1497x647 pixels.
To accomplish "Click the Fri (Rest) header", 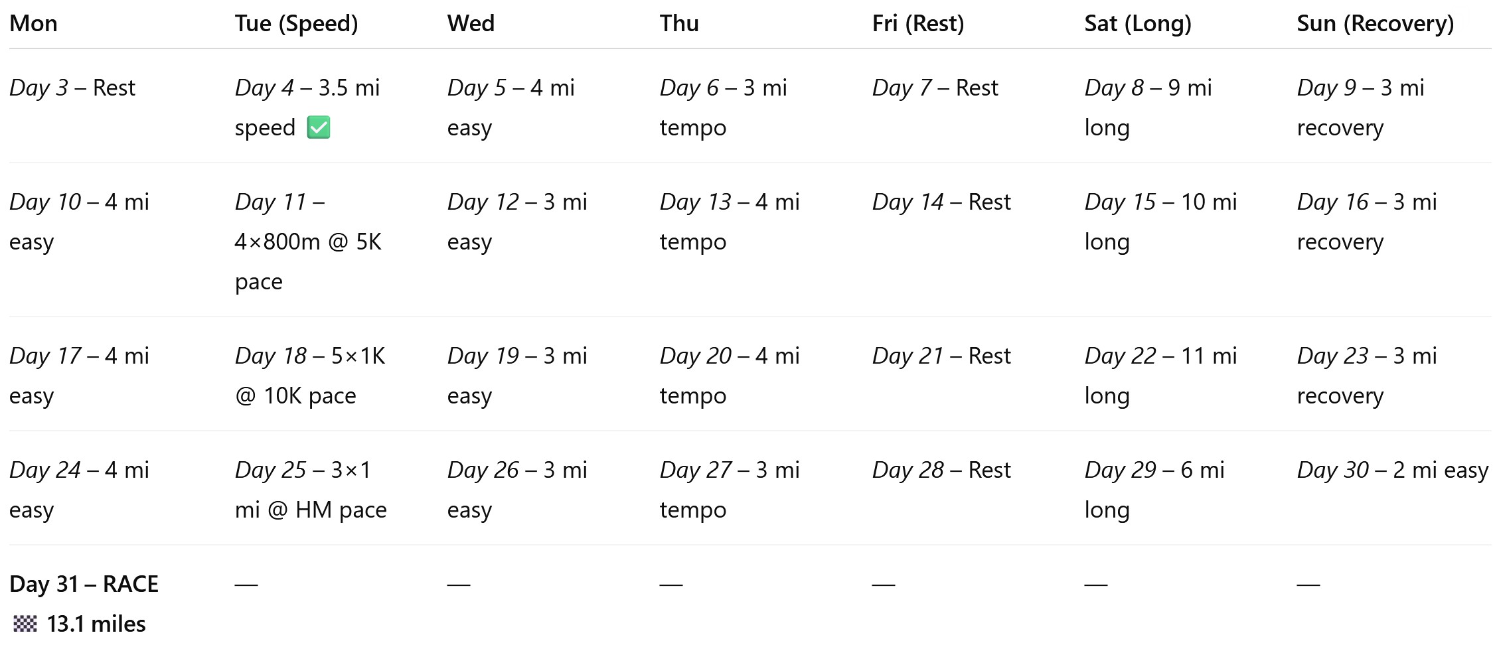I will (x=917, y=24).
